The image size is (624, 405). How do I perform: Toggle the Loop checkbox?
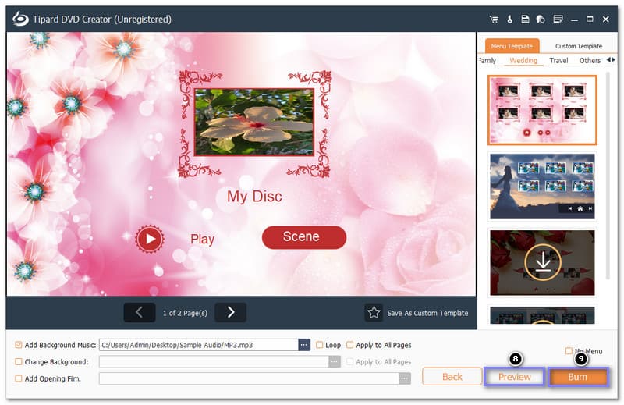pyautogui.click(x=319, y=345)
